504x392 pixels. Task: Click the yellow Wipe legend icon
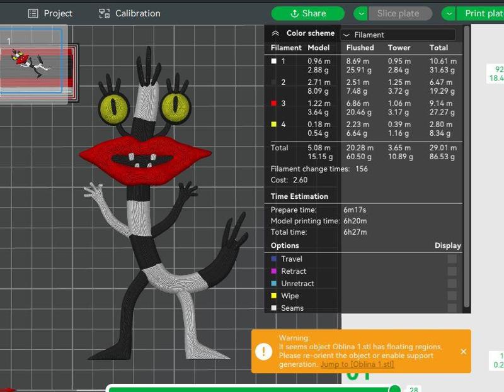click(x=274, y=296)
